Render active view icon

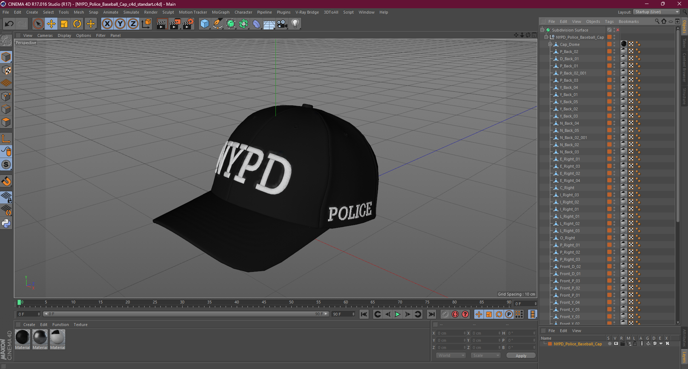click(162, 24)
